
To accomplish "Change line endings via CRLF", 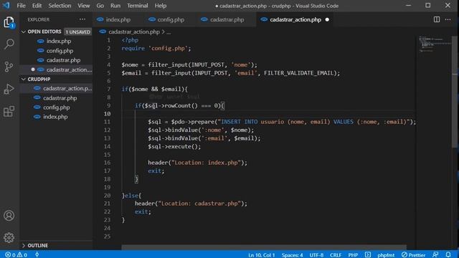I will (336, 255).
